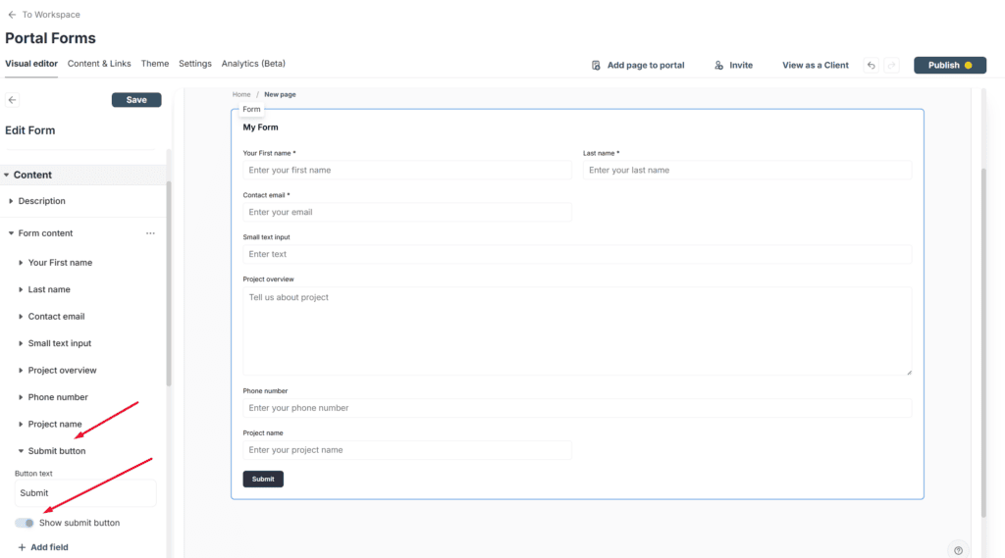Click the redo arrow icon
1005x558 pixels.
[x=891, y=66]
